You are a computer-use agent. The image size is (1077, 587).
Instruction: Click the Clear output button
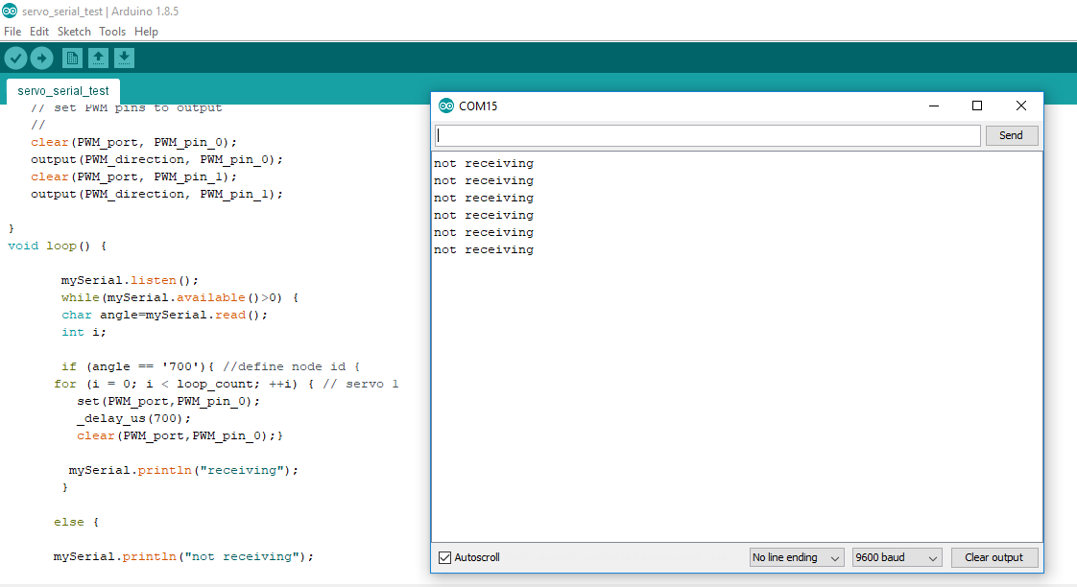(993, 557)
